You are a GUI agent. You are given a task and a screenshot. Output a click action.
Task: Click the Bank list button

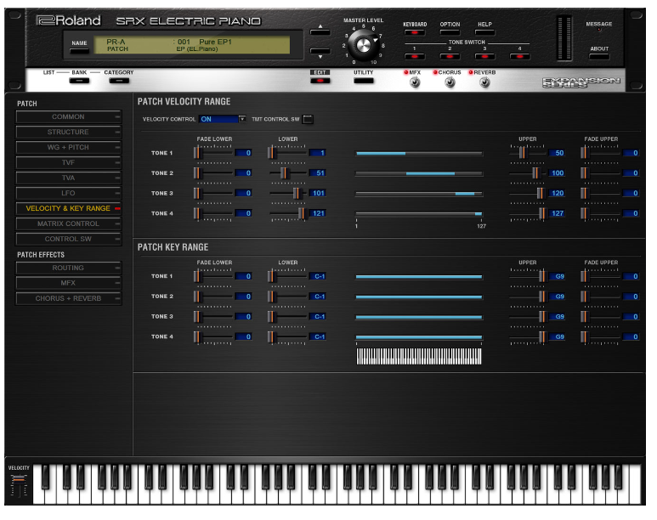(x=79, y=81)
